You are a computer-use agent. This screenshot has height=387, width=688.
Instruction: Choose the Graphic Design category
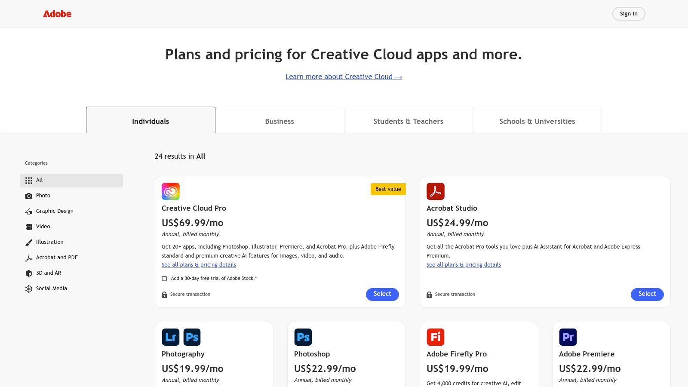tap(55, 211)
